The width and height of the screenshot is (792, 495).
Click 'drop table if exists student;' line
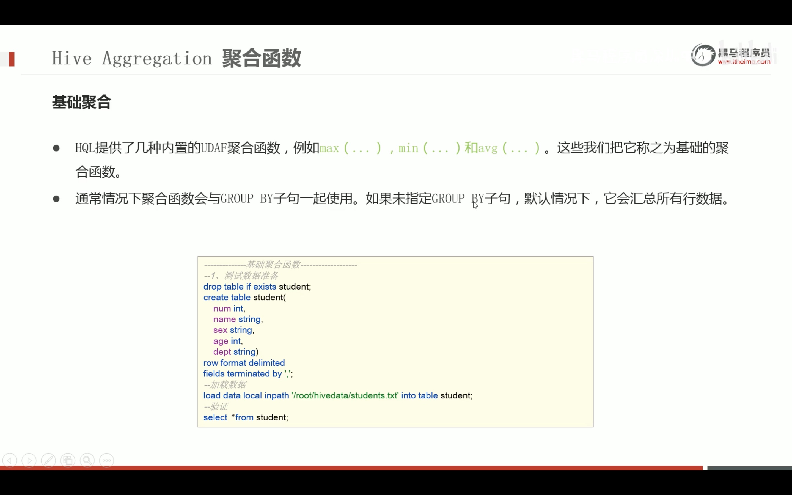[257, 287]
